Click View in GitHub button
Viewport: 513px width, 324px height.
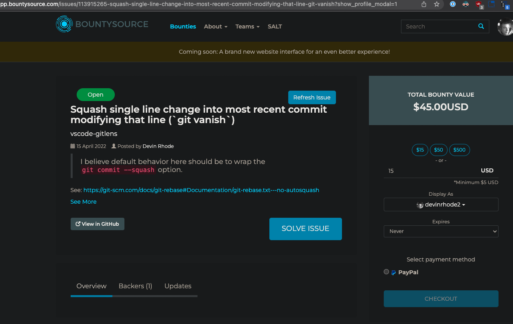[98, 224]
